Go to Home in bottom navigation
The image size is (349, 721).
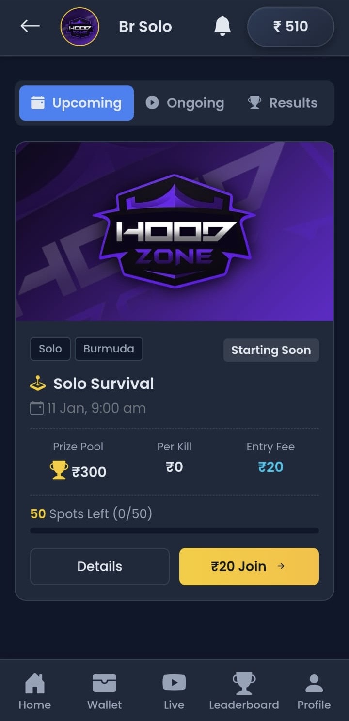tap(34, 691)
